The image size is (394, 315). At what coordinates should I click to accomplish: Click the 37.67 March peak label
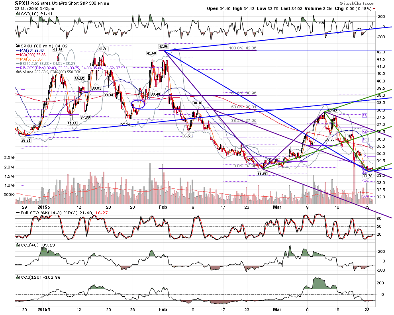pyautogui.click(x=333, y=111)
